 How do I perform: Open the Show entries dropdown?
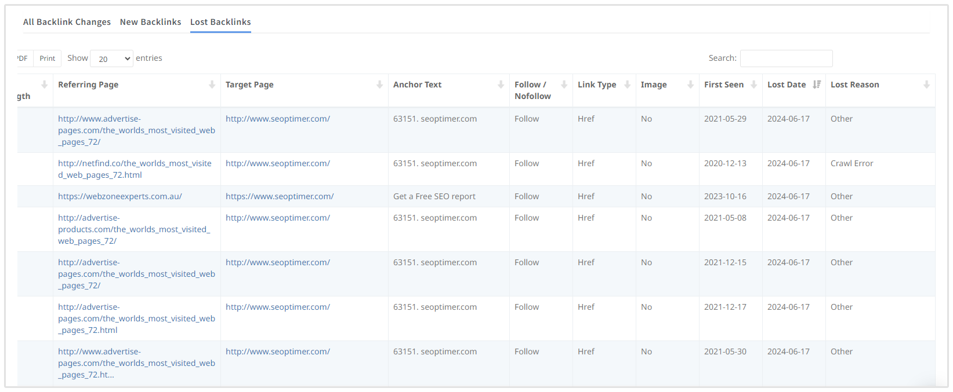tap(111, 58)
